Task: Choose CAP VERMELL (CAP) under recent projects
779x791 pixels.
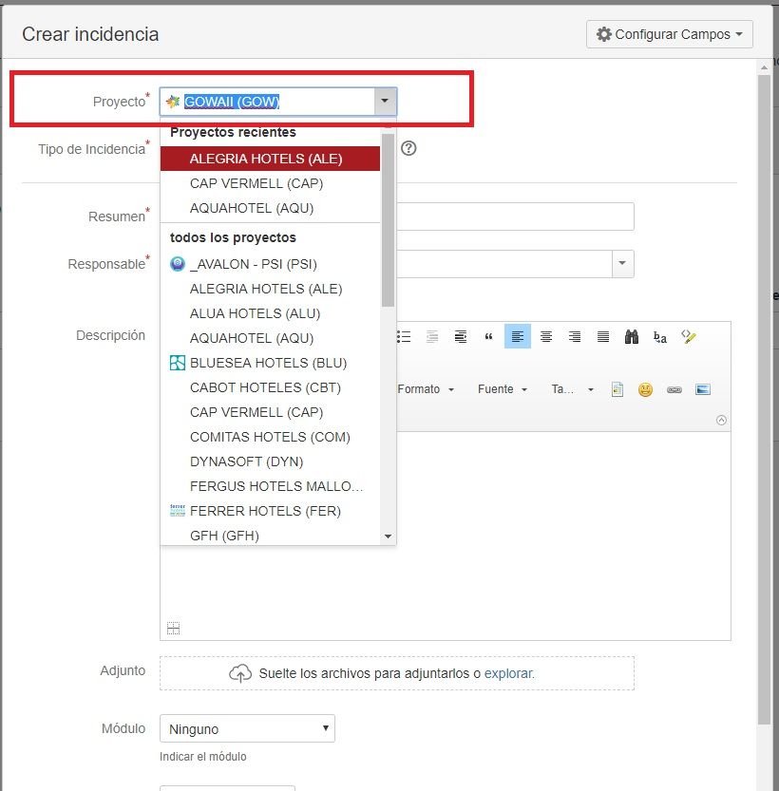Action: click(270, 183)
